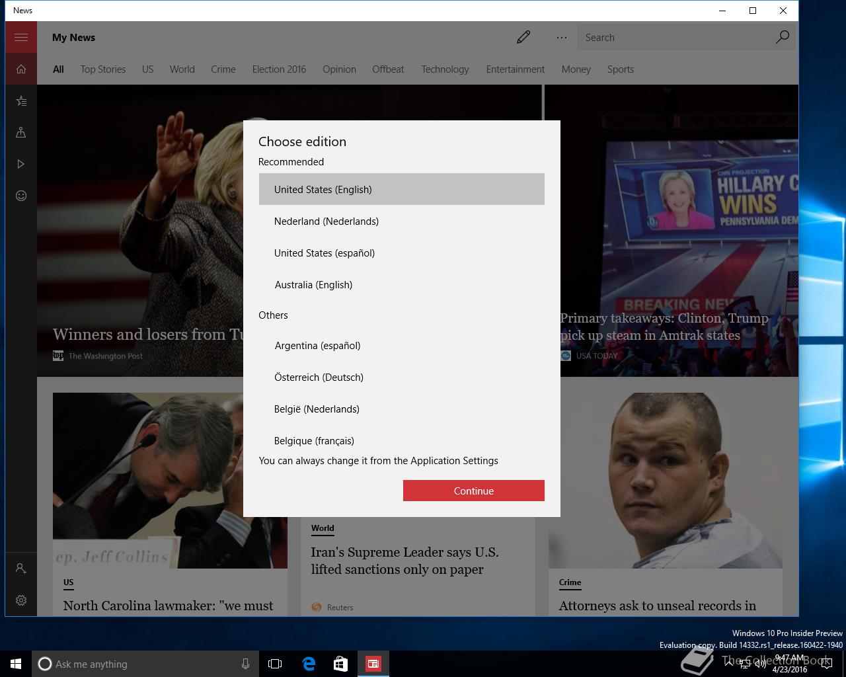The image size is (846, 677).
Task: Switch to the US tab
Action: (x=147, y=69)
